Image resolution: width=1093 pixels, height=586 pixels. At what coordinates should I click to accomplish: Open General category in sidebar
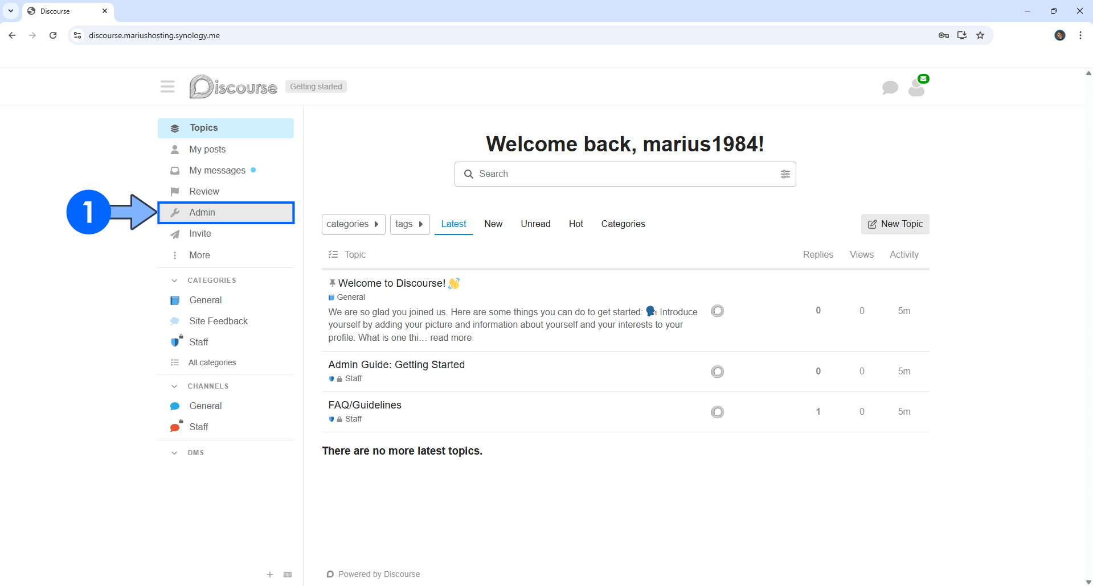tap(226, 300)
